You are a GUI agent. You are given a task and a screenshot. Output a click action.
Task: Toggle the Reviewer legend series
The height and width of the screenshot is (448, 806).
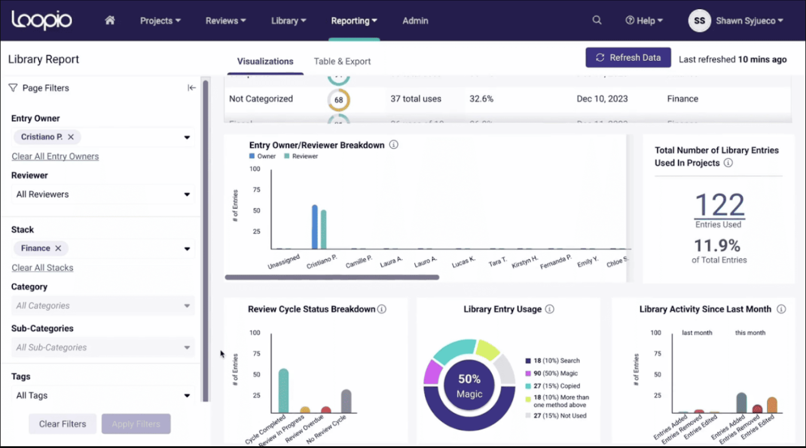click(x=301, y=157)
